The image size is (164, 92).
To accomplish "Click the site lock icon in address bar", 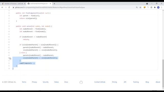I will click(13, 7).
